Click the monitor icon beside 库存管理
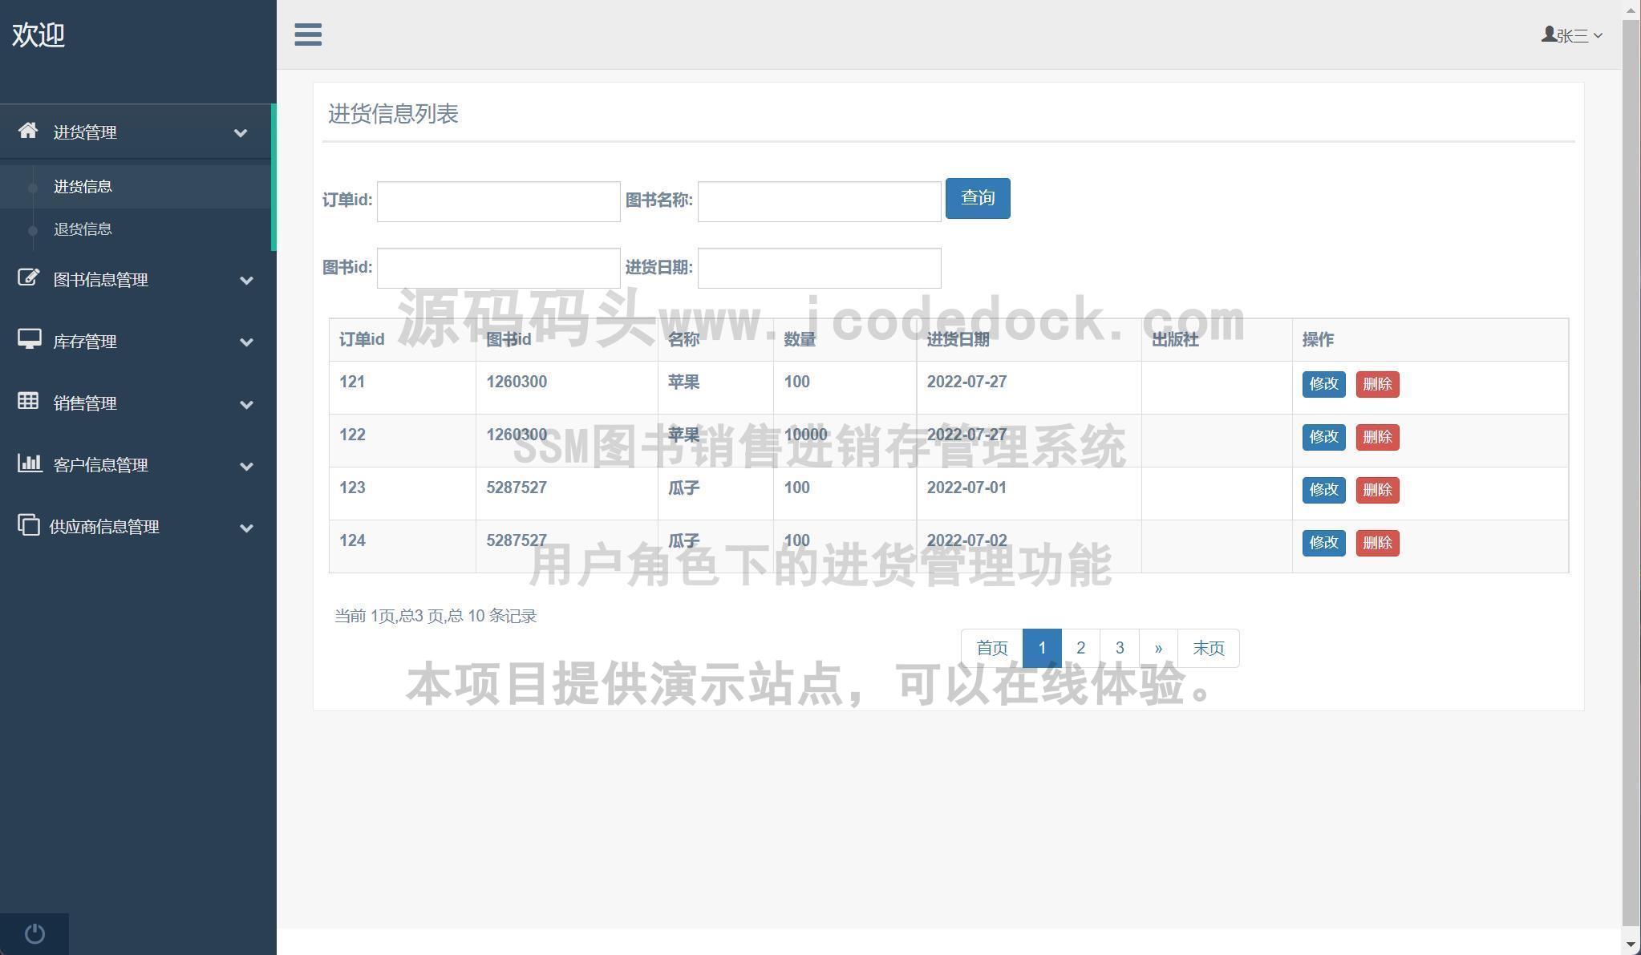Screen dimensions: 1641x955 [30, 340]
